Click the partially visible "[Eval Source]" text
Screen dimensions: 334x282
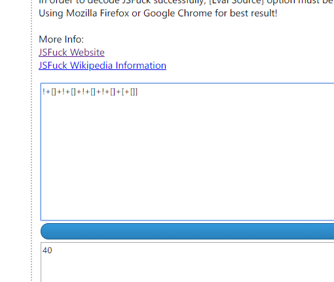pos(236,2)
